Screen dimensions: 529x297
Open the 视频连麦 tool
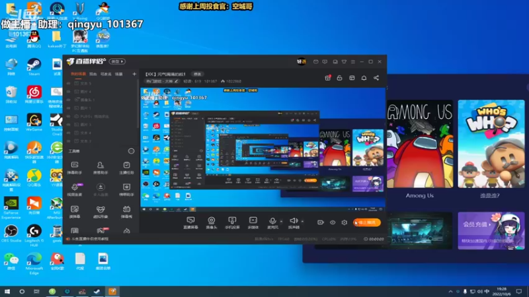coord(75,189)
